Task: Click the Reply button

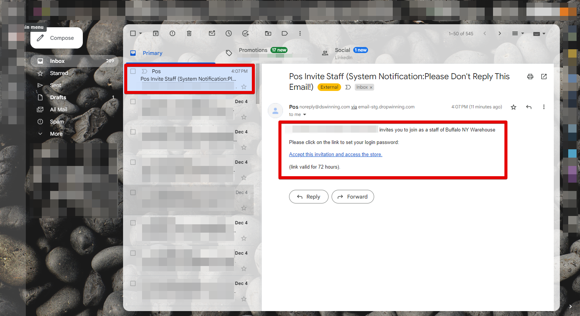Action: pos(308,197)
